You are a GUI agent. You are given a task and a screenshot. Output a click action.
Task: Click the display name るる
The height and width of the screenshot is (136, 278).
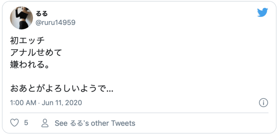[x=42, y=13]
